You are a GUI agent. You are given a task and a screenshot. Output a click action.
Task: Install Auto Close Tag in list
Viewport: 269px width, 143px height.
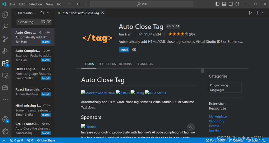(46, 42)
